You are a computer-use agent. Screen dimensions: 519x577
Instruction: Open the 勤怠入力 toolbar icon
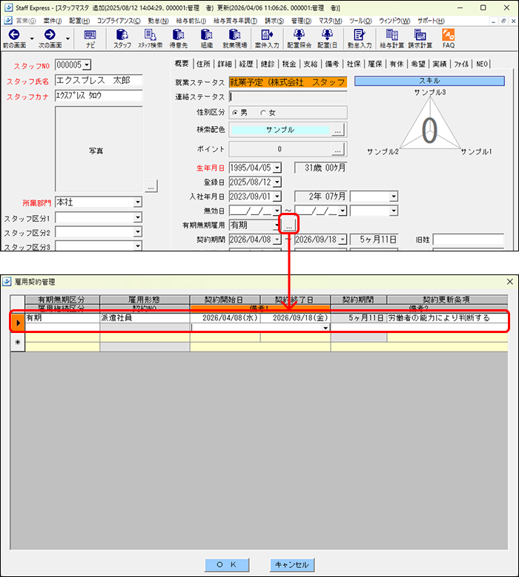pyautogui.click(x=360, y=39)
